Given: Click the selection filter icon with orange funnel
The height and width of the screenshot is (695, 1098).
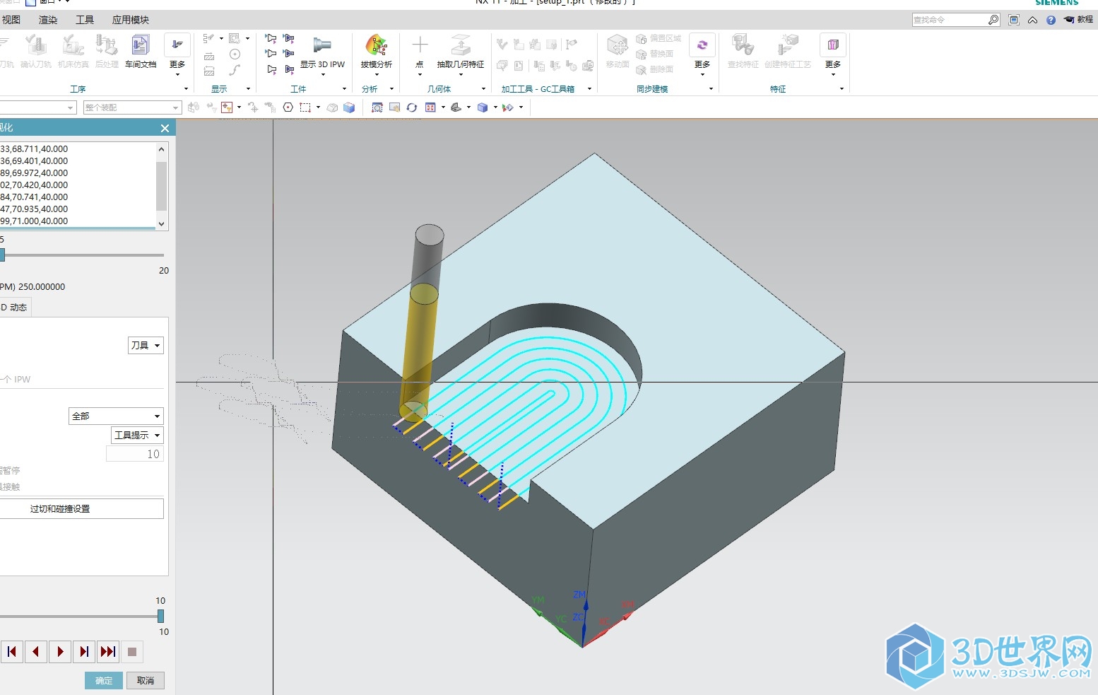Looking at the screenshot, I should 227,107.
